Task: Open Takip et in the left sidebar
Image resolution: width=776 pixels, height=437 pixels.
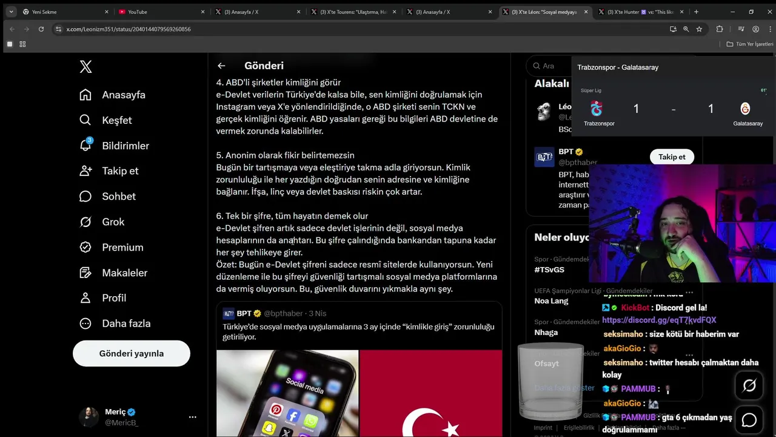Action: point(109,171)
